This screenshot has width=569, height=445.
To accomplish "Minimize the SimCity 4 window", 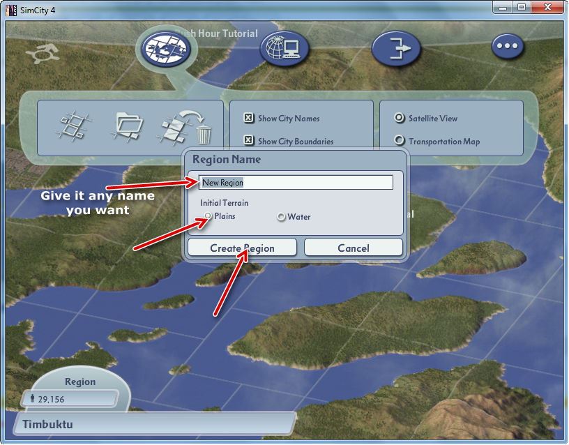I will point(503,8).
